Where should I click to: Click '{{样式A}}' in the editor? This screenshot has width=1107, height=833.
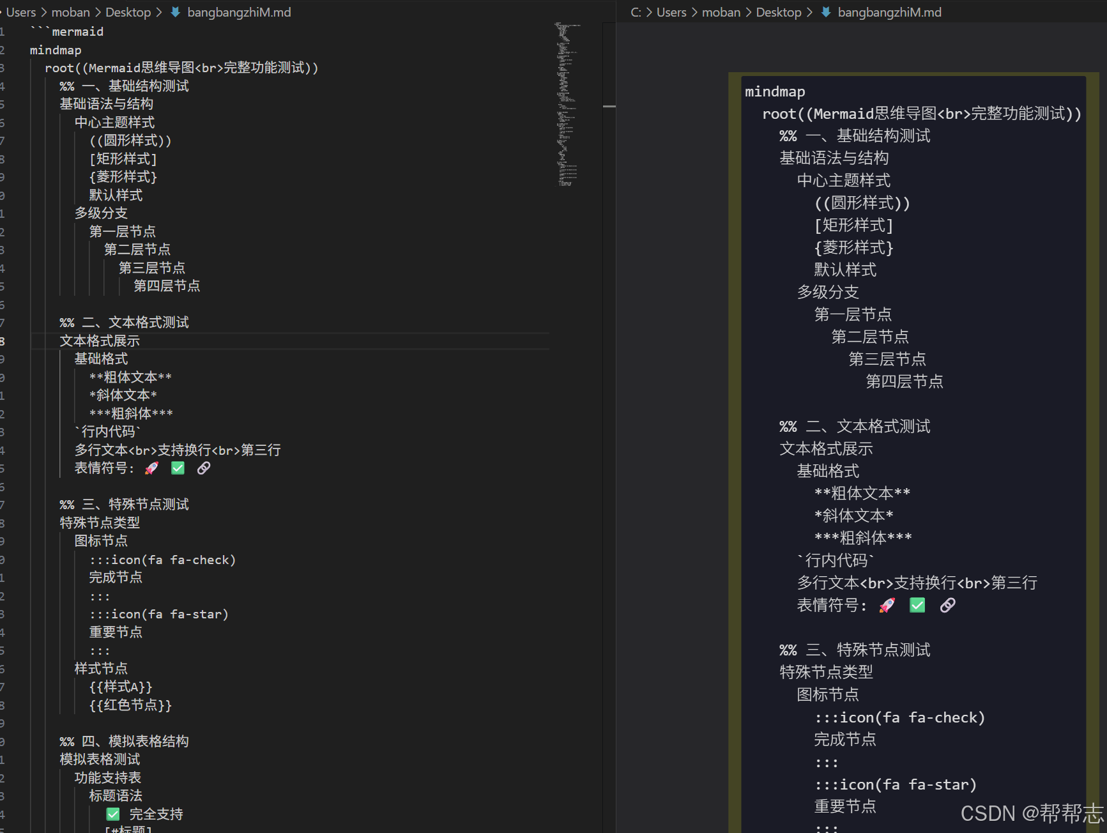pyautogui.click(x=121, y=687)
